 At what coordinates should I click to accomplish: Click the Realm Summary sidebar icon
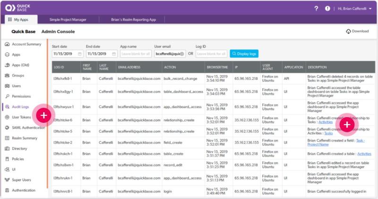7,138
